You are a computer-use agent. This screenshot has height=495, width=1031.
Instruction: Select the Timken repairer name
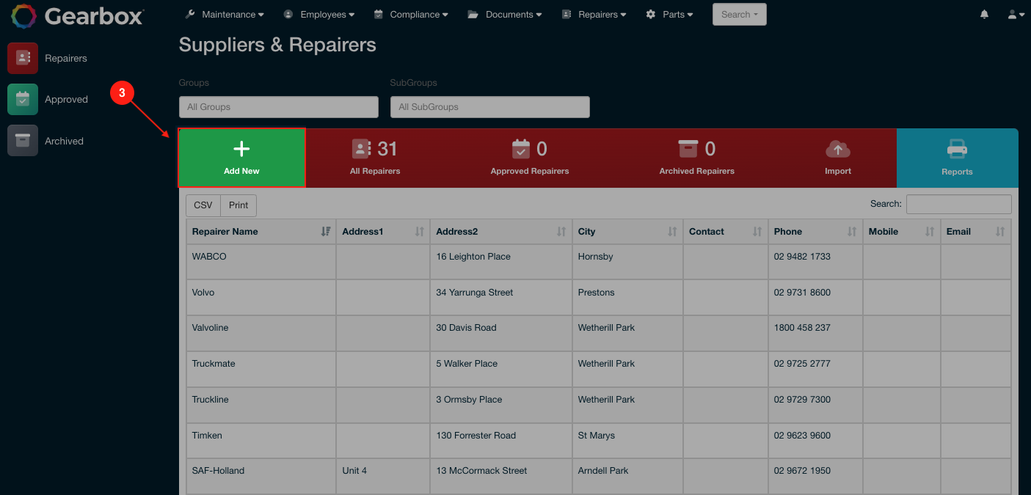coord(207,436)
